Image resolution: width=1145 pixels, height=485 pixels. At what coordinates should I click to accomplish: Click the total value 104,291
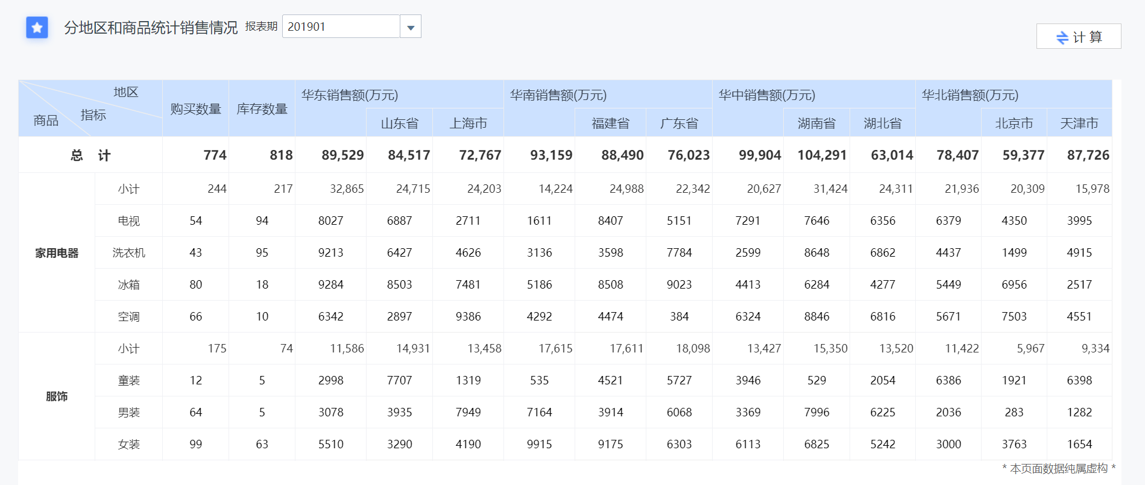pos(822,155)
